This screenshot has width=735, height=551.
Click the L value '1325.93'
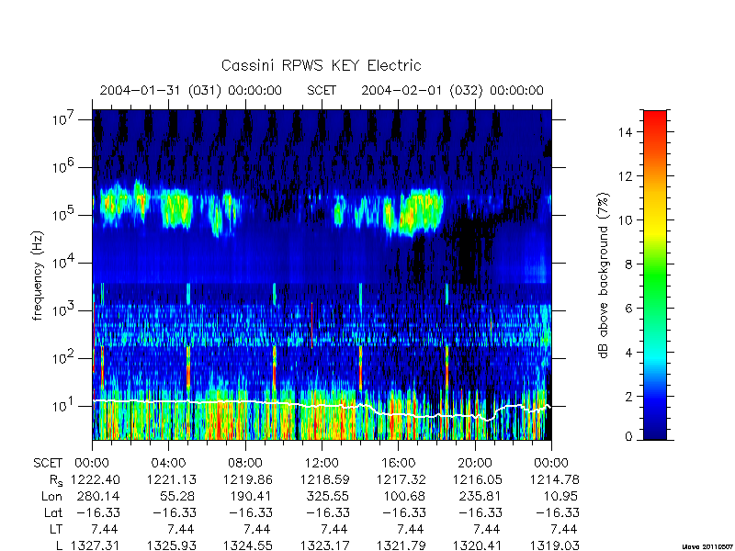coord(172,545)
